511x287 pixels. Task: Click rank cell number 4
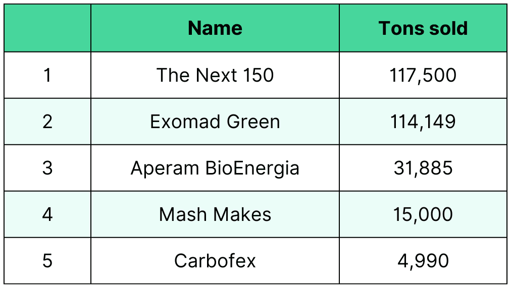(47, 214)
